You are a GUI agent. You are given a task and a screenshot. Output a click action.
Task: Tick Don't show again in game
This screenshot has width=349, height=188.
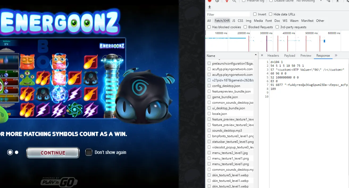[x=89, y=152]
